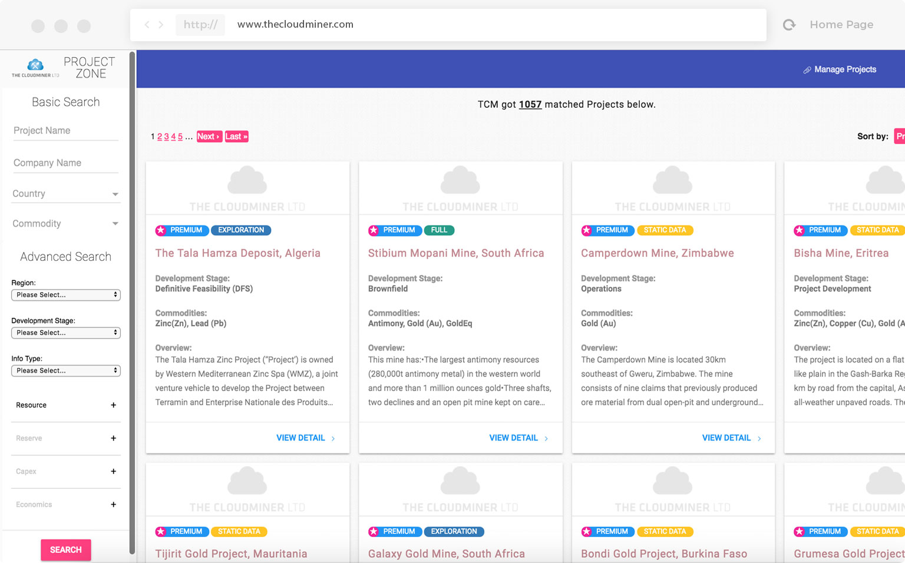Click cloud thumbnail on Stibium Mopani card
The height and width of the screenshot is (563, 905).
click(x=460, y=180)
